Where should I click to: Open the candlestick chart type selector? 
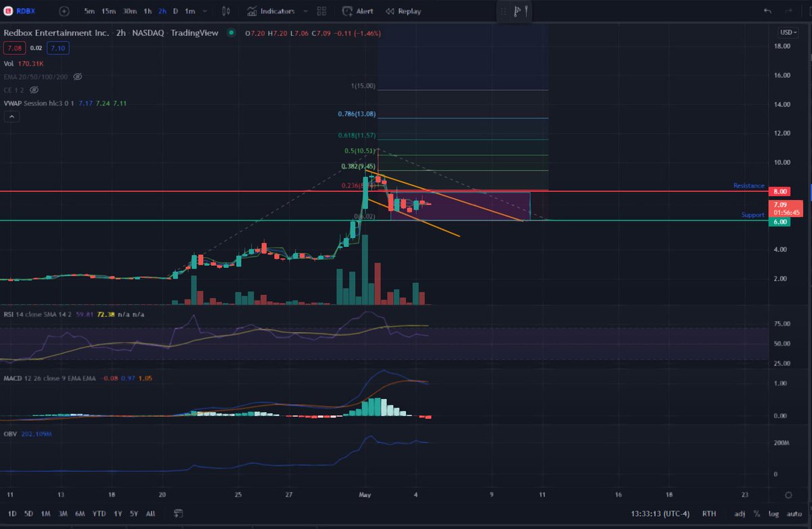tap(227, 11)
